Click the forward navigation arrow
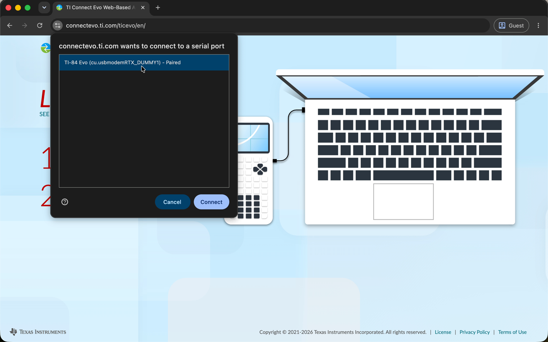 point(25,25)
